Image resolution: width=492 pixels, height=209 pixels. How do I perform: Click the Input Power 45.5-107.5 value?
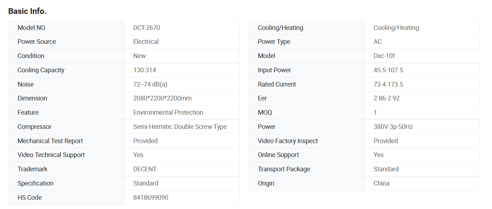(388, 70)
